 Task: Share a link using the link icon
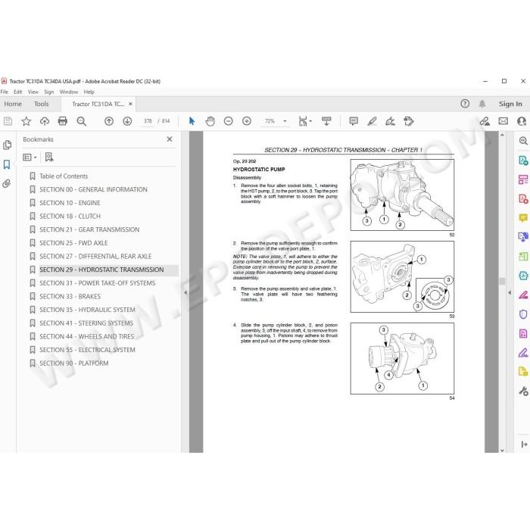(x=485, y=121)
